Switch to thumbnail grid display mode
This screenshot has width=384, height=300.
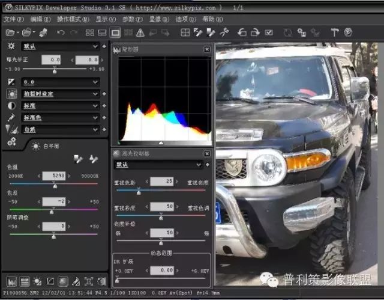pyautogui.click(x=90, y=32)
